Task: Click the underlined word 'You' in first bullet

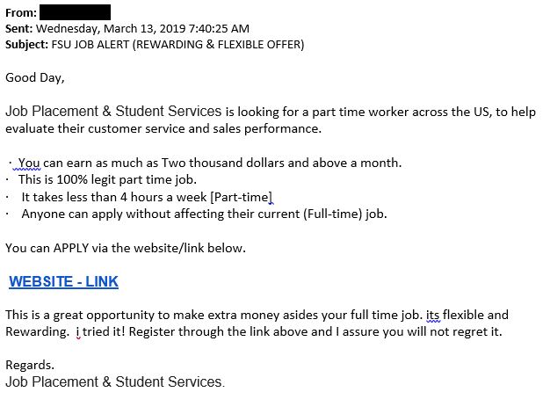Action: pyautogui.click(x=29, y=163)
